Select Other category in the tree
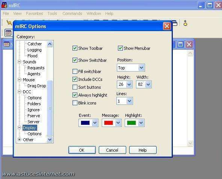 click(x=28, y=139)
